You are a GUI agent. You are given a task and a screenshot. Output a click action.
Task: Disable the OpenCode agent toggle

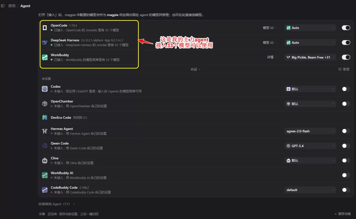(x=346, y=28)
